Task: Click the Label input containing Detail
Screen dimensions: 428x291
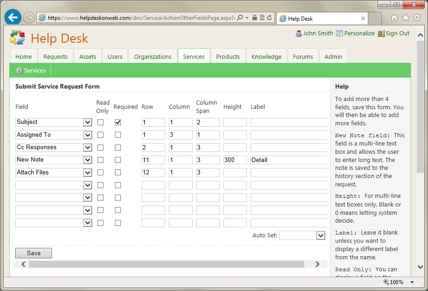Action: pyautogui.click(x=289, y=160)
